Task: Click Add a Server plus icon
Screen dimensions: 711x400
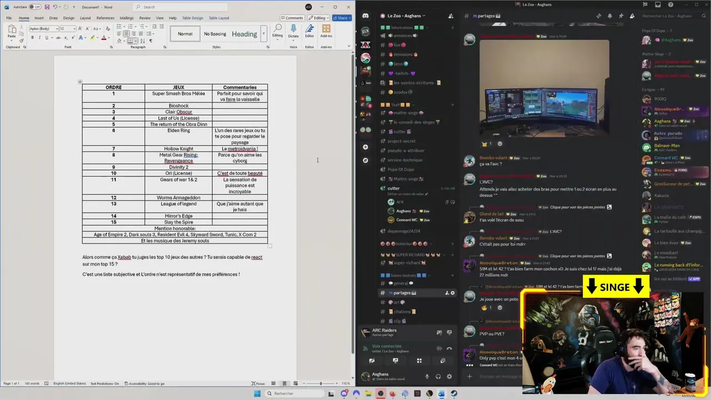Action: pos(365,147)
